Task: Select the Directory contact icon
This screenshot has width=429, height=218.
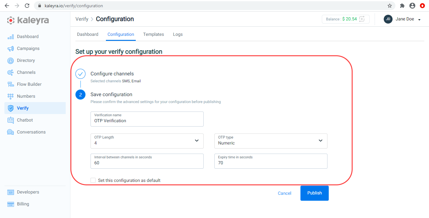Action: [x=11, y=61]
